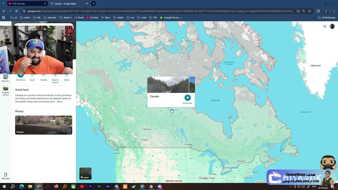
Task: Open the Newcastle recent place in the sidebar
Action: click(x=6, y=78)
